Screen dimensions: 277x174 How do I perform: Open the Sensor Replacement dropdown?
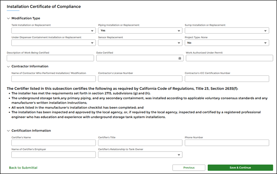140,43
